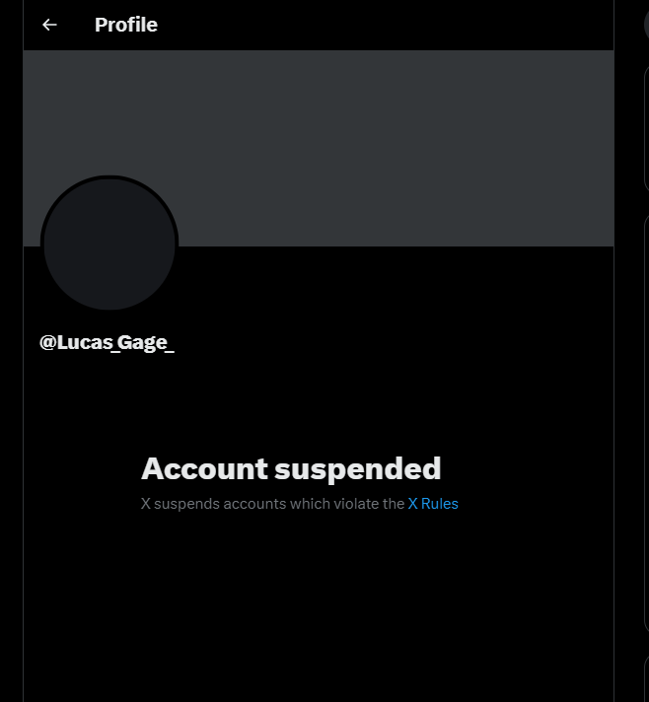Open the gray profile banner image
Image resolution: width=649 pixels, height=702 pixels.
pos(319,148)
